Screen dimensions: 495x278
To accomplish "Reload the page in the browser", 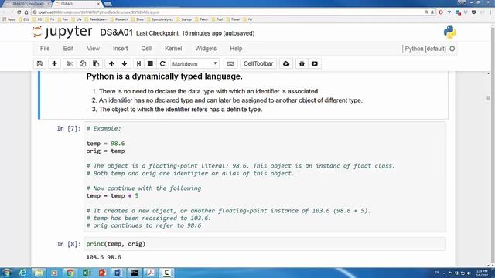I will (x=19, y=12).
